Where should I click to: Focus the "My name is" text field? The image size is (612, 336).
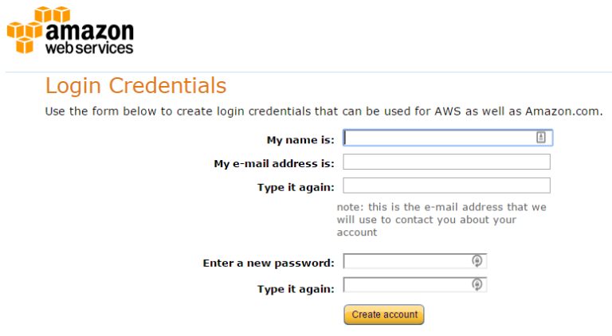[438, 138]
